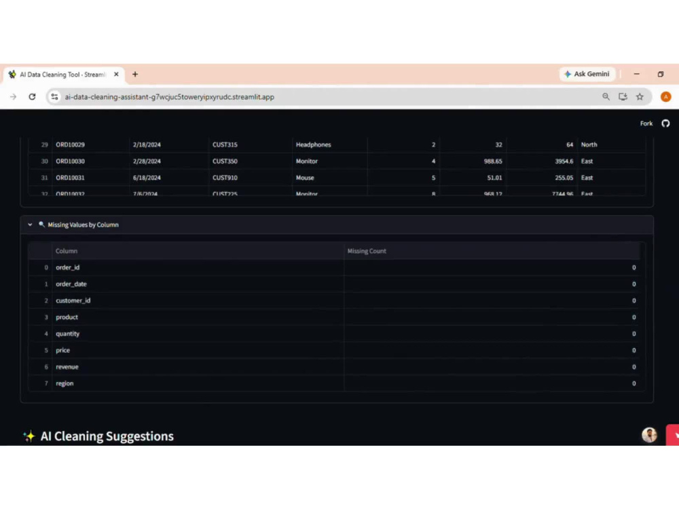This screenshot has height=509, width=679.
Task: Select the order_id row cell
Action: tap(198, 267)
